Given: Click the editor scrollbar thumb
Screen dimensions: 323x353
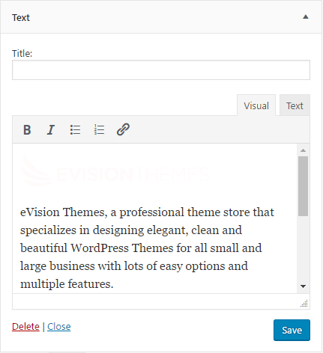Looking at the screenshot, I should coord(303,186).
